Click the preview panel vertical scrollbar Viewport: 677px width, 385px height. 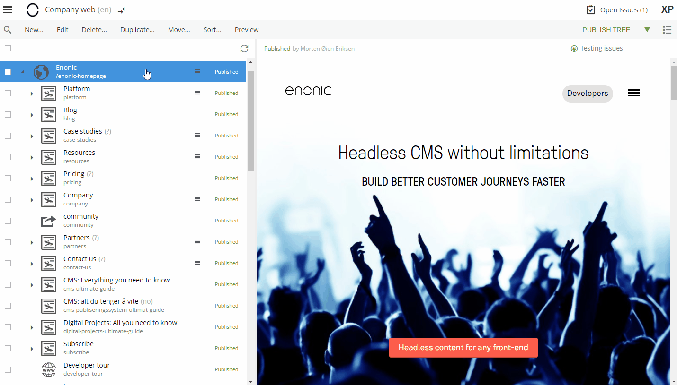[674, 83]
